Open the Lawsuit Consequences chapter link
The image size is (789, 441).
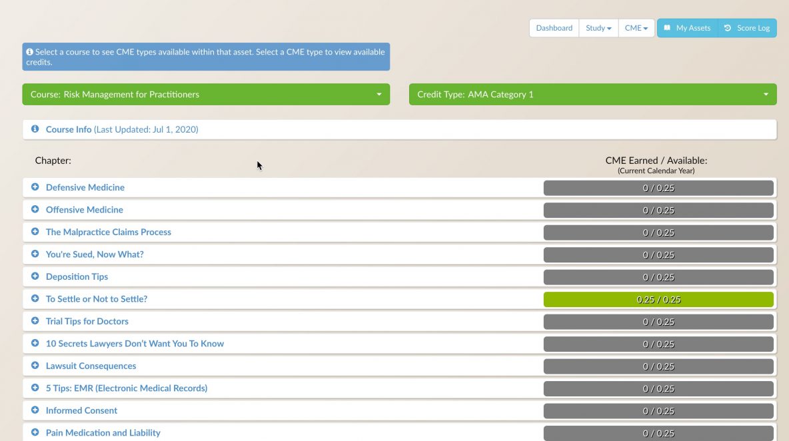(91, 366)
